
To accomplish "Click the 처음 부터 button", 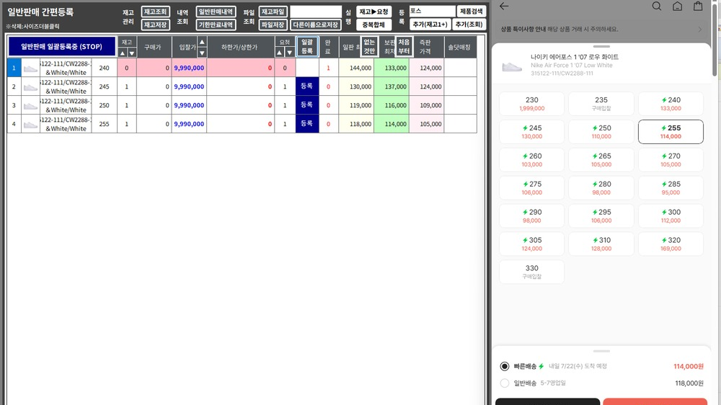I will point(404,47).
